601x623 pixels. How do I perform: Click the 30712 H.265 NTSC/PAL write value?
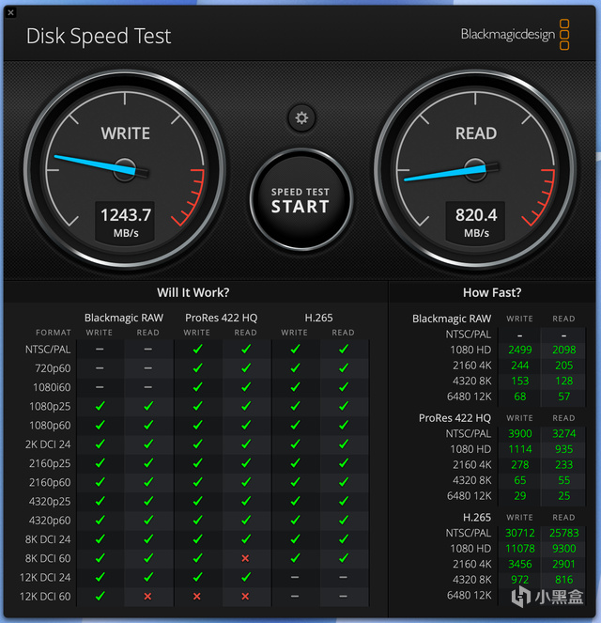520,533
